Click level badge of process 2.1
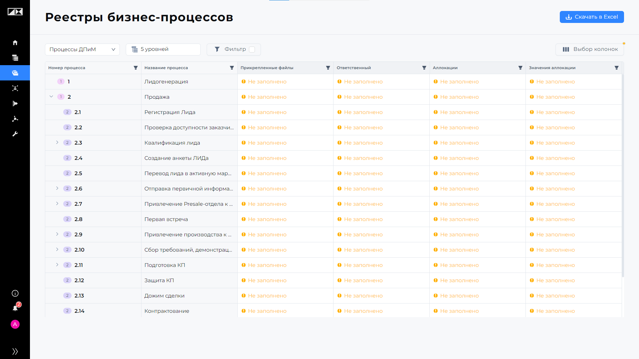The height and width of the screenshot is (359, 639). point(67,112)
